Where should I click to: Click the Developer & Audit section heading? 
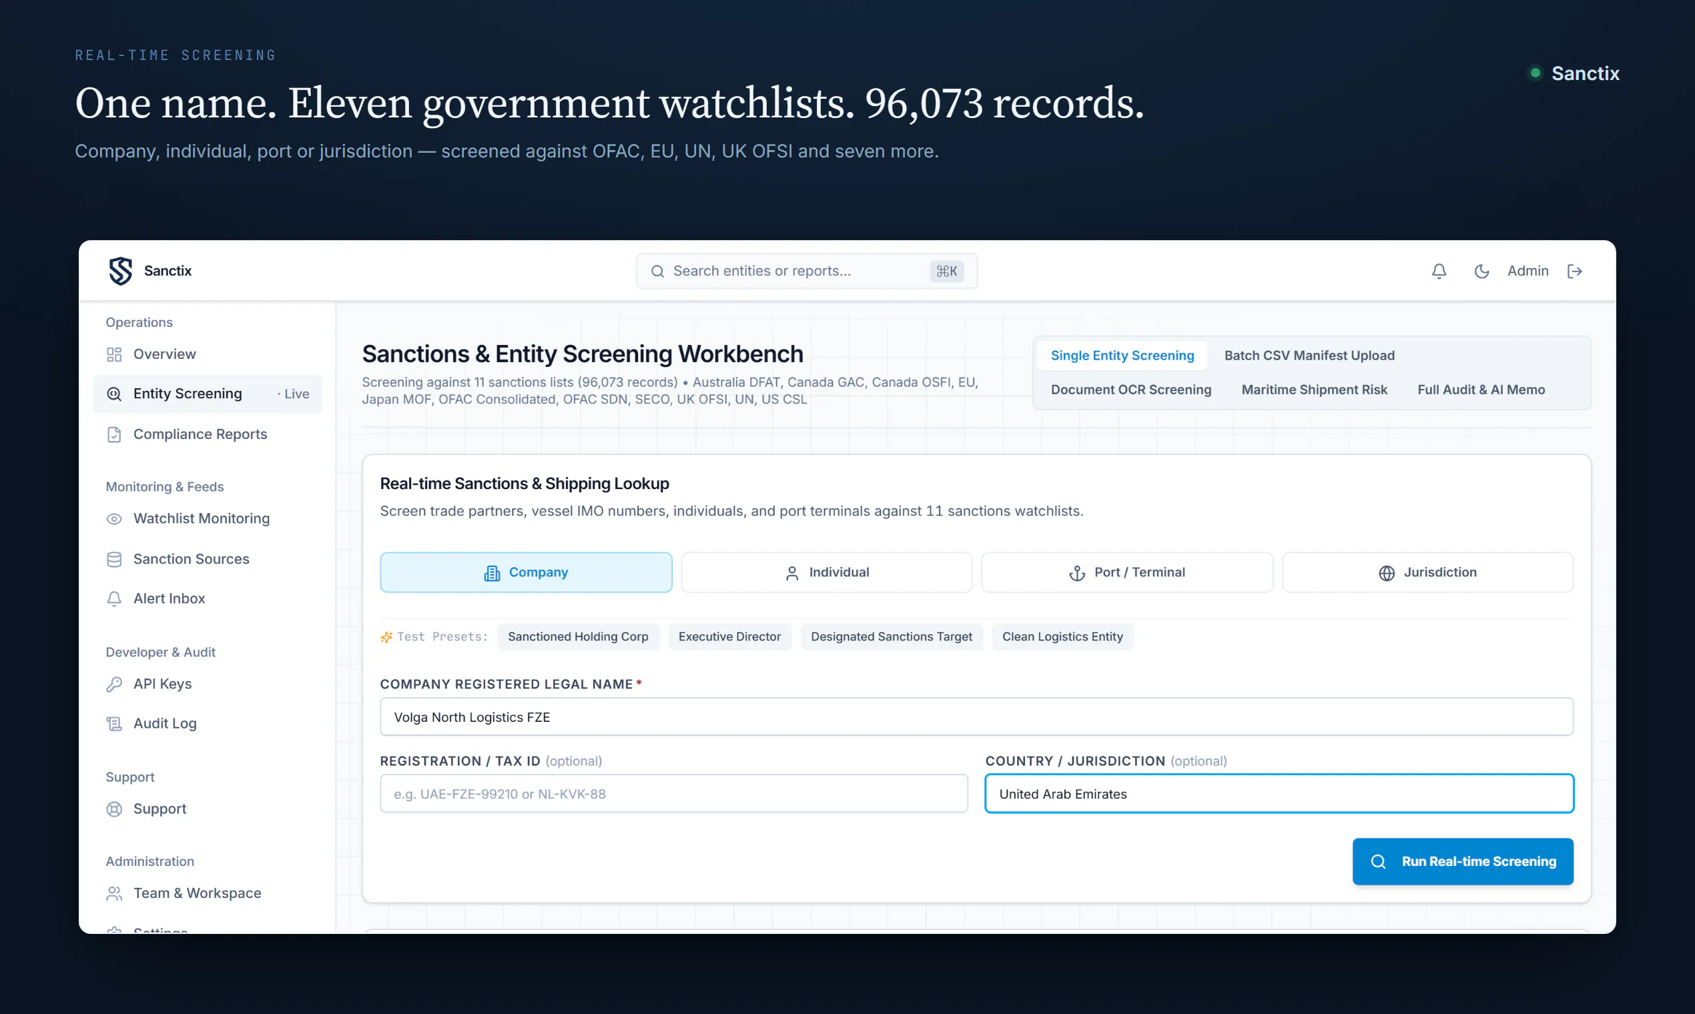click(x=161, y=652)
